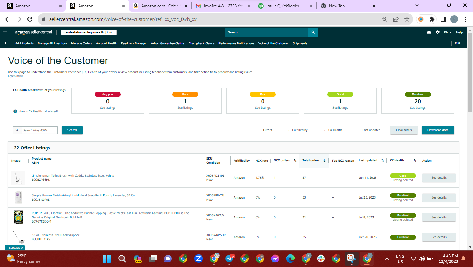Click into the Search title, ASIN field

pyautogui.click(x=39, y=130)
